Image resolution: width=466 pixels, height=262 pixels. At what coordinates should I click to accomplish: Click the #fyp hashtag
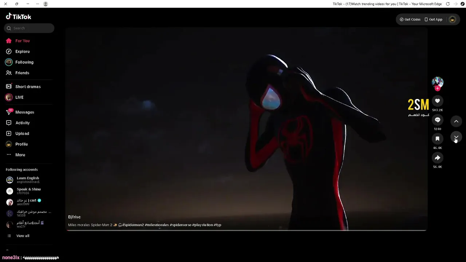[218, 225]
